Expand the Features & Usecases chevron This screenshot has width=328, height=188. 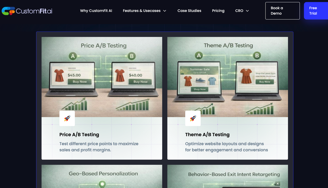click(x=165, y=11)
